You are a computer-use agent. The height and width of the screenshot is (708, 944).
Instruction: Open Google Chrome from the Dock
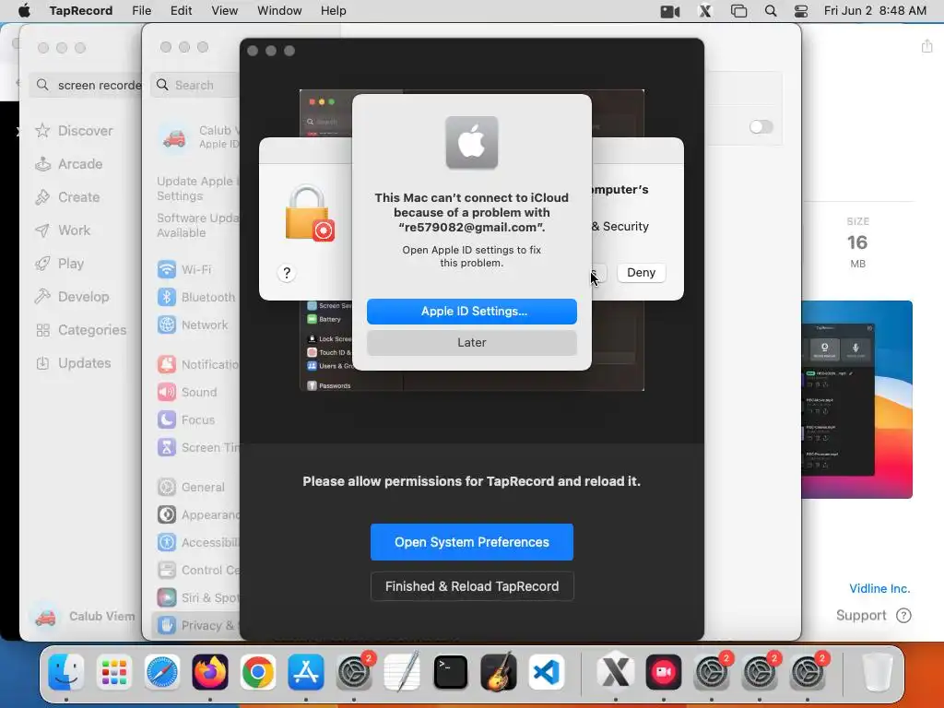point(258,672)
